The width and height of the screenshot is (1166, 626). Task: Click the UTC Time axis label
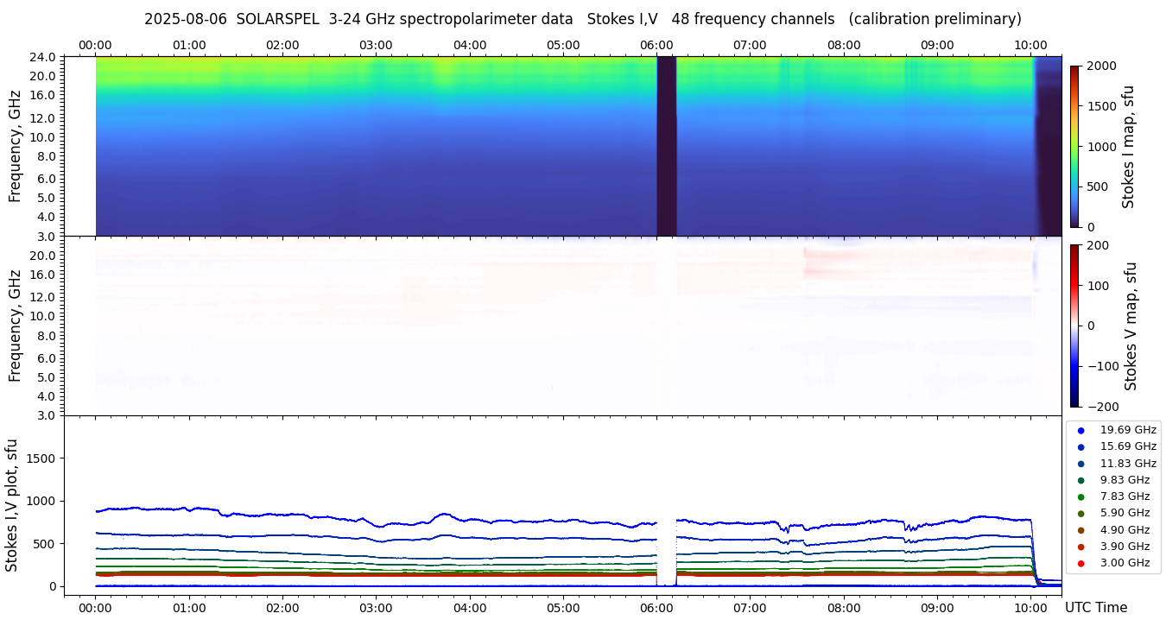1095,608
